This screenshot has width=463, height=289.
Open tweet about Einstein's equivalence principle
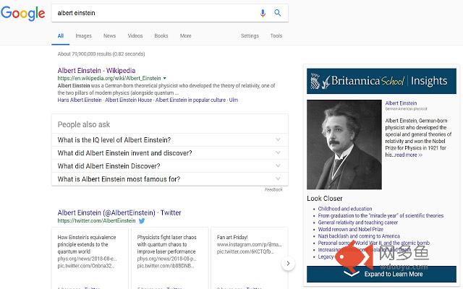point(90,258)
